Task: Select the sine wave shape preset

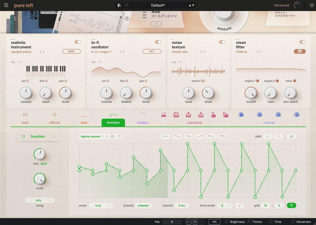Action: pos(177,136)
